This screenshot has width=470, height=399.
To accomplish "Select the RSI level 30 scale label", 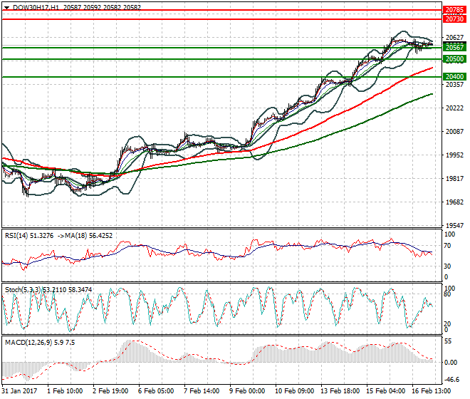I will coord(447,266).
